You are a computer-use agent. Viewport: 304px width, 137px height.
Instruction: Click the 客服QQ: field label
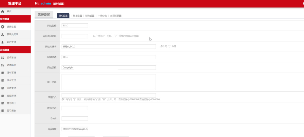tap(53, 98)
